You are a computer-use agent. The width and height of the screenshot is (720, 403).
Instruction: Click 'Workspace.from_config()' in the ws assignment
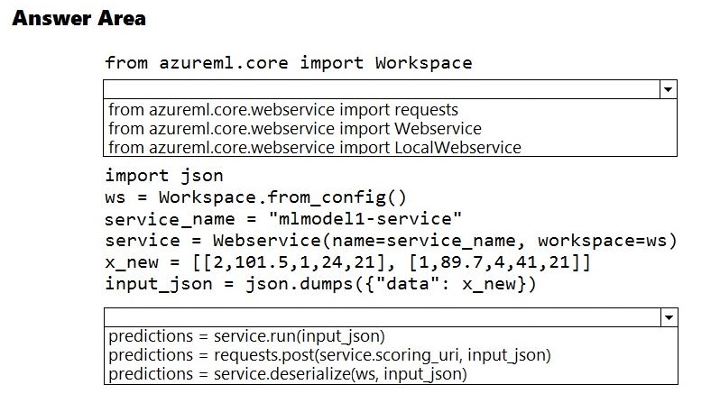[x=282, y=197]
